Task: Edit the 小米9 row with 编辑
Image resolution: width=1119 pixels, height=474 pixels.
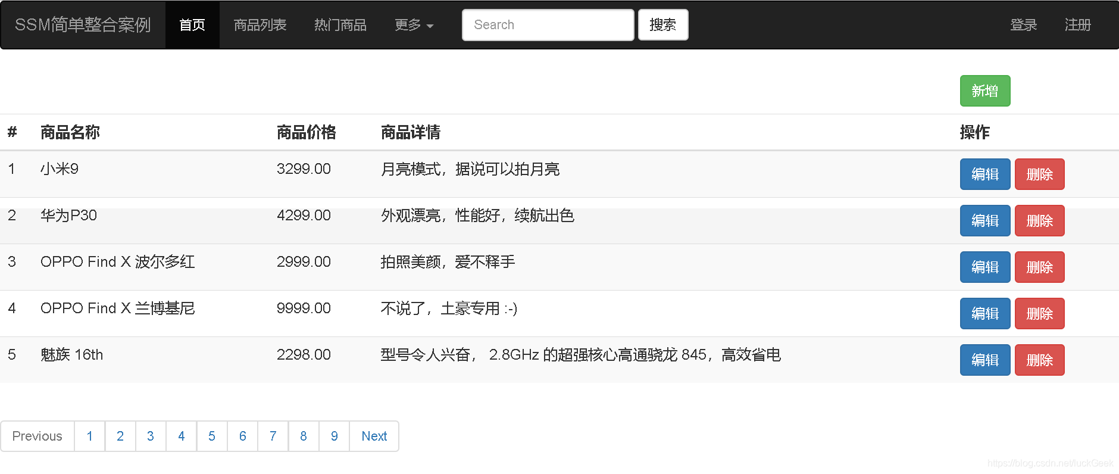Action: tap(985, 174)
